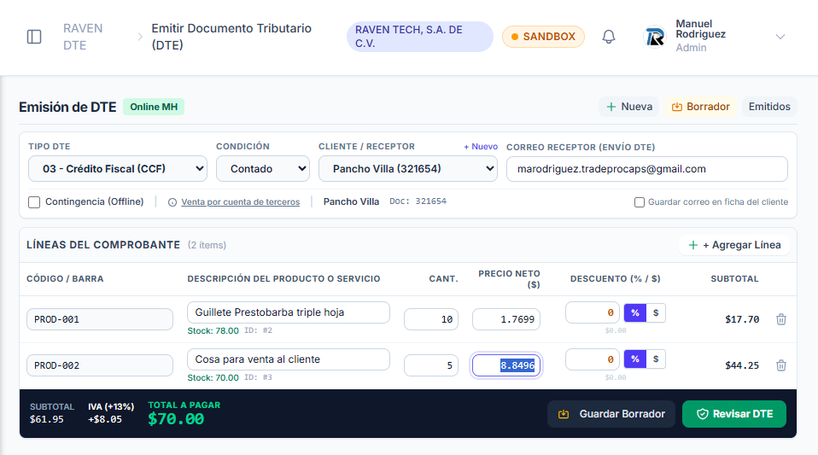Select dollar discount for PROD-002
Screen dimensions: 818x455
(x=656, y=359)
